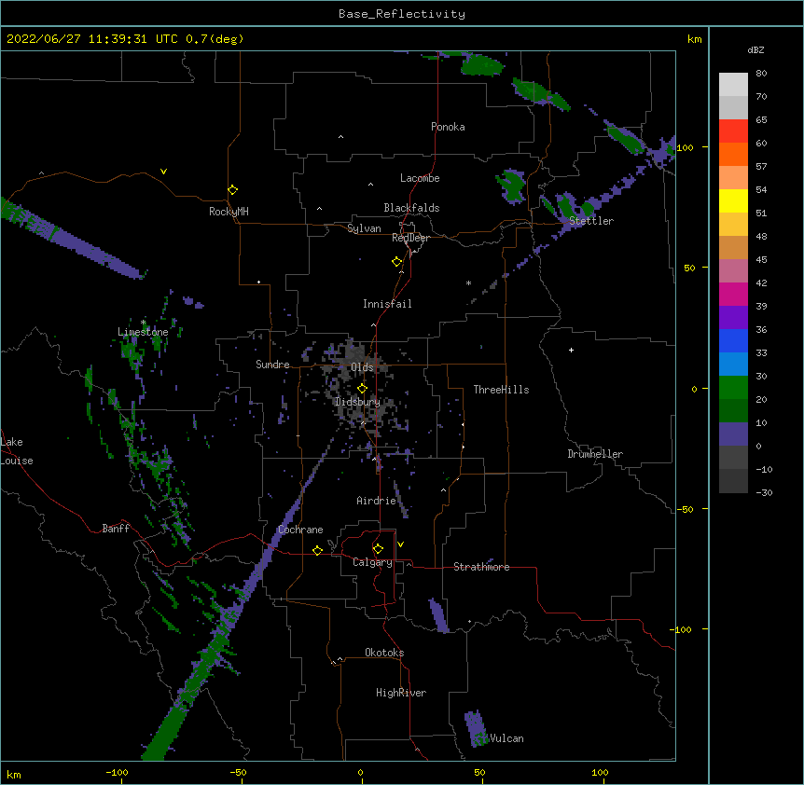Click the Stettler city label

(x=591, y=221)
